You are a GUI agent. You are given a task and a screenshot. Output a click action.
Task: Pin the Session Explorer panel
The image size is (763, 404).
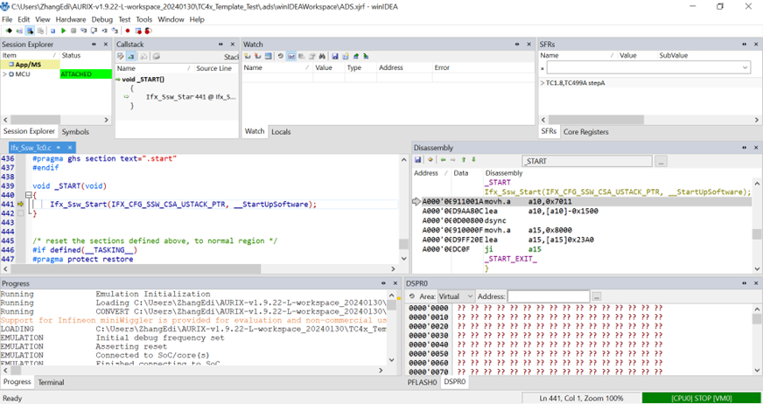[x=94, y=44]
